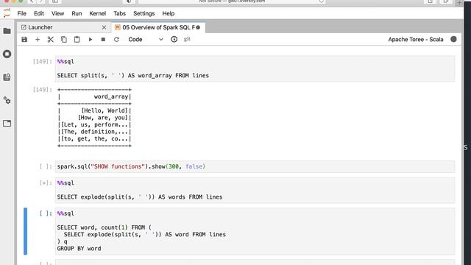The height and width of the screenshot is (265, 471).
Task: Switch kernel via Apache Toree - Scala label
Action: 416,39
